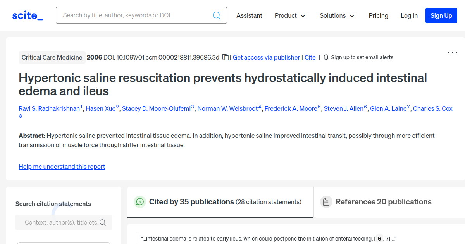The height and width of the screenshot is (244, 465).
Task: Copy the DOI with the copy icon
Action: tap(226, 57)
